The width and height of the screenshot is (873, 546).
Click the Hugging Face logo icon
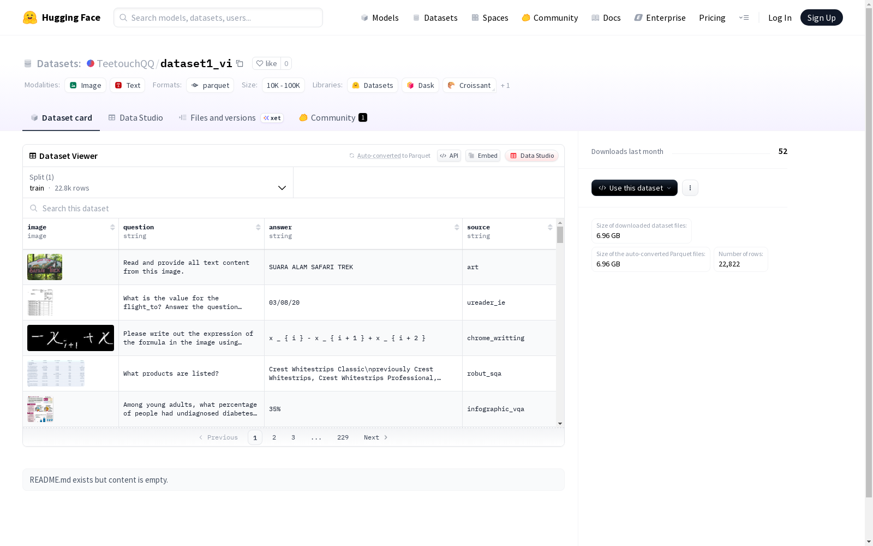pyautogui.click(x=30, y=17)
